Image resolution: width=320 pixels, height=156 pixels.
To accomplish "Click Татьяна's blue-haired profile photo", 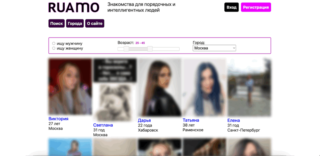I will (204, 87).
